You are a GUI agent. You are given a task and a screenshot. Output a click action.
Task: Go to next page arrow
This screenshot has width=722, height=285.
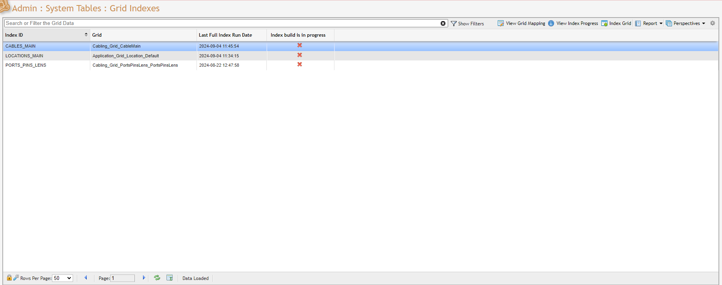click(x=144, y=278)
